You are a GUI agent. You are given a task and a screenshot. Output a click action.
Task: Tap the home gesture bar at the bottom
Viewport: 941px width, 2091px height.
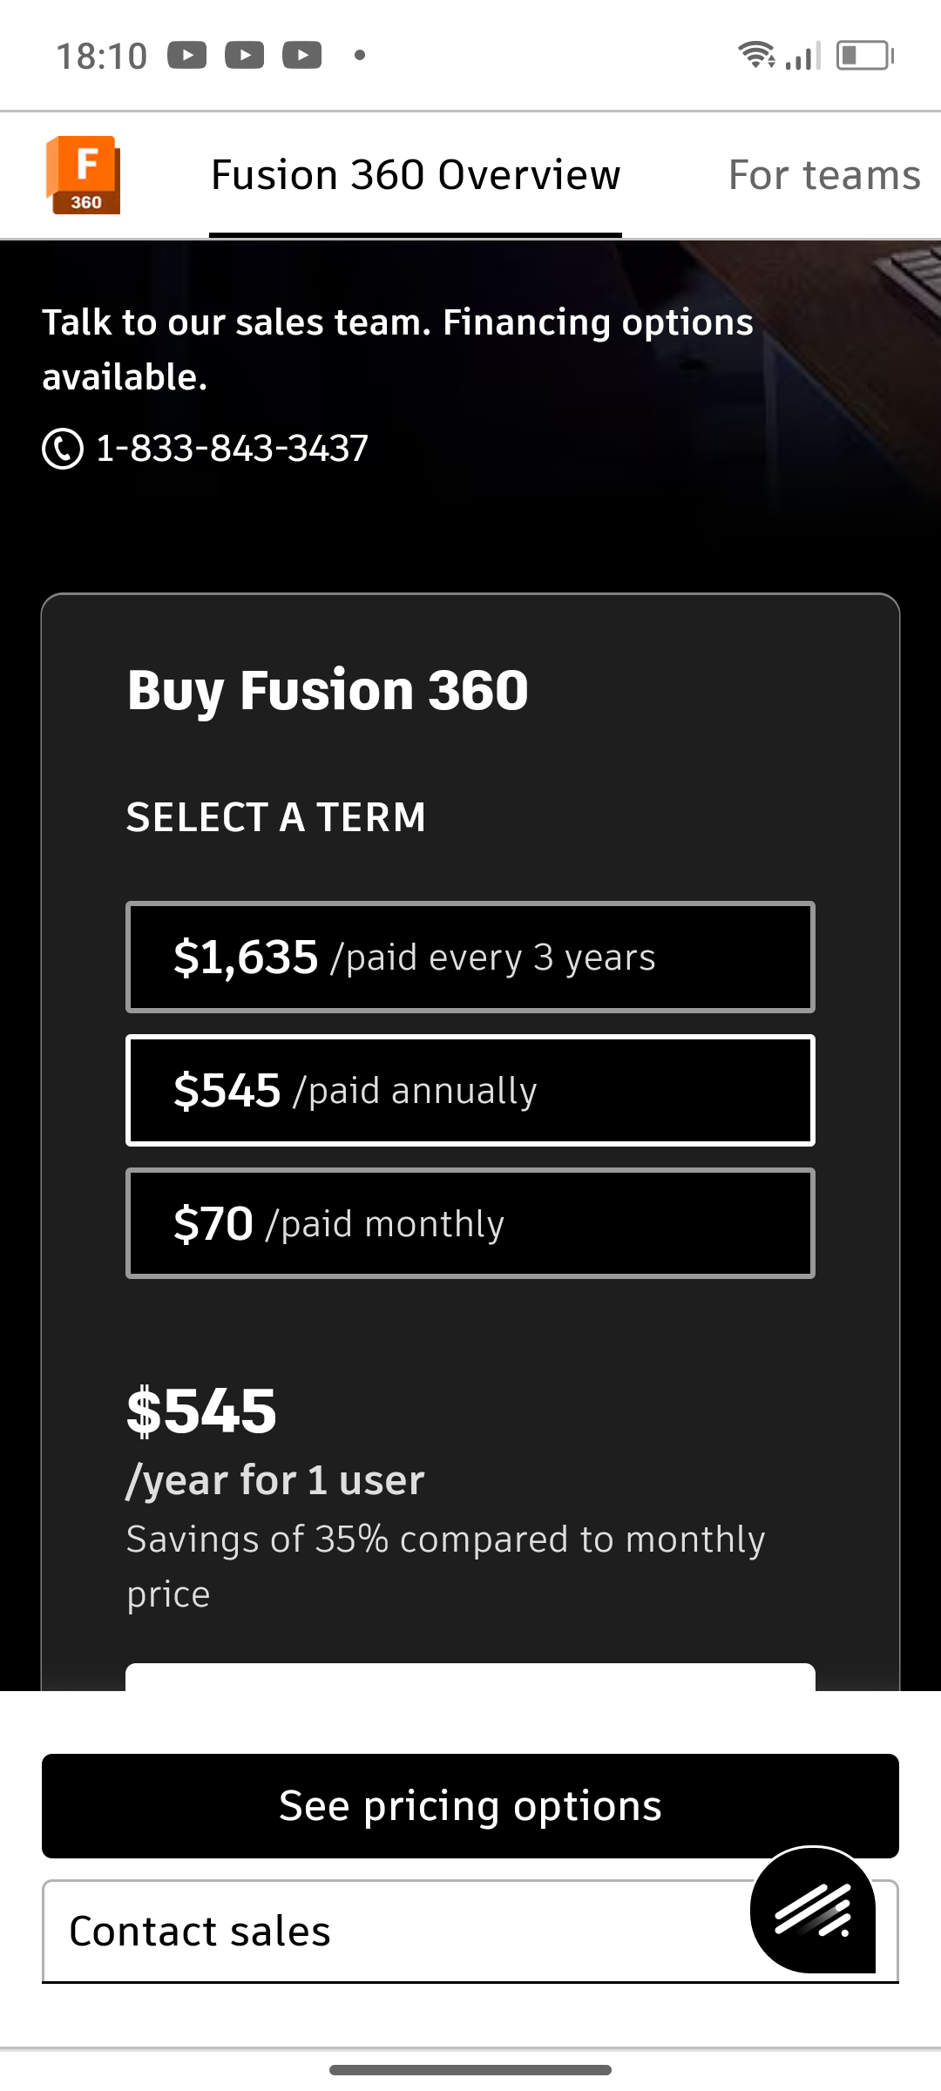[x=470, y=2070]
